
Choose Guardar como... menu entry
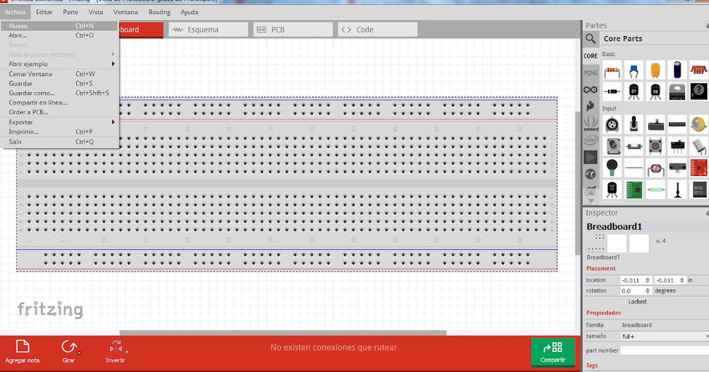tap(60, 93)
